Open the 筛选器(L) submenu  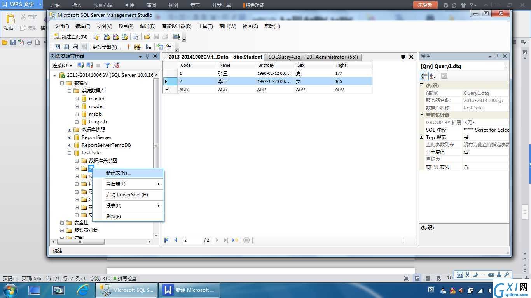(128, 184)
